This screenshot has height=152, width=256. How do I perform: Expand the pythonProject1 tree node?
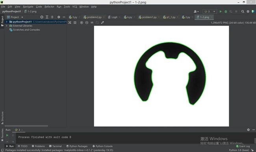7,22
